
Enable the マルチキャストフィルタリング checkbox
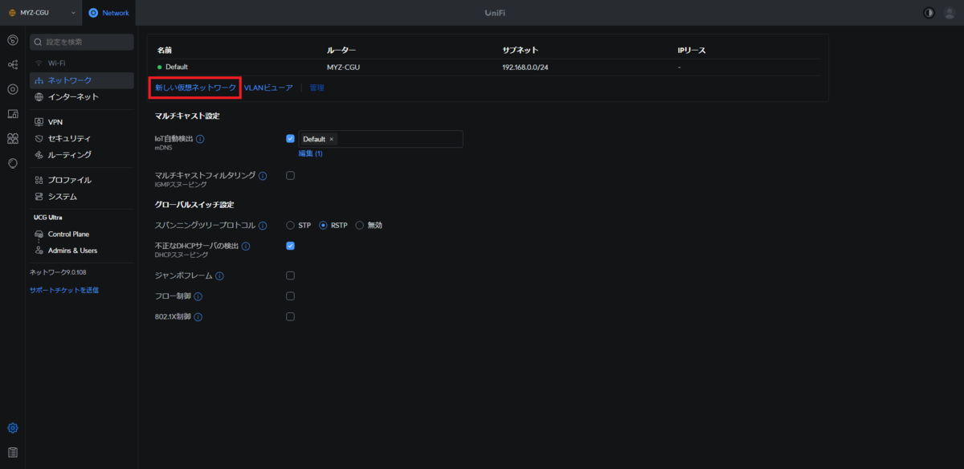point(290,175)
